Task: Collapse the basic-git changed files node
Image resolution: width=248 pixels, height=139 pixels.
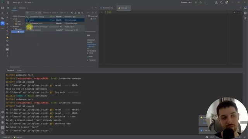Action: (86, 16)
